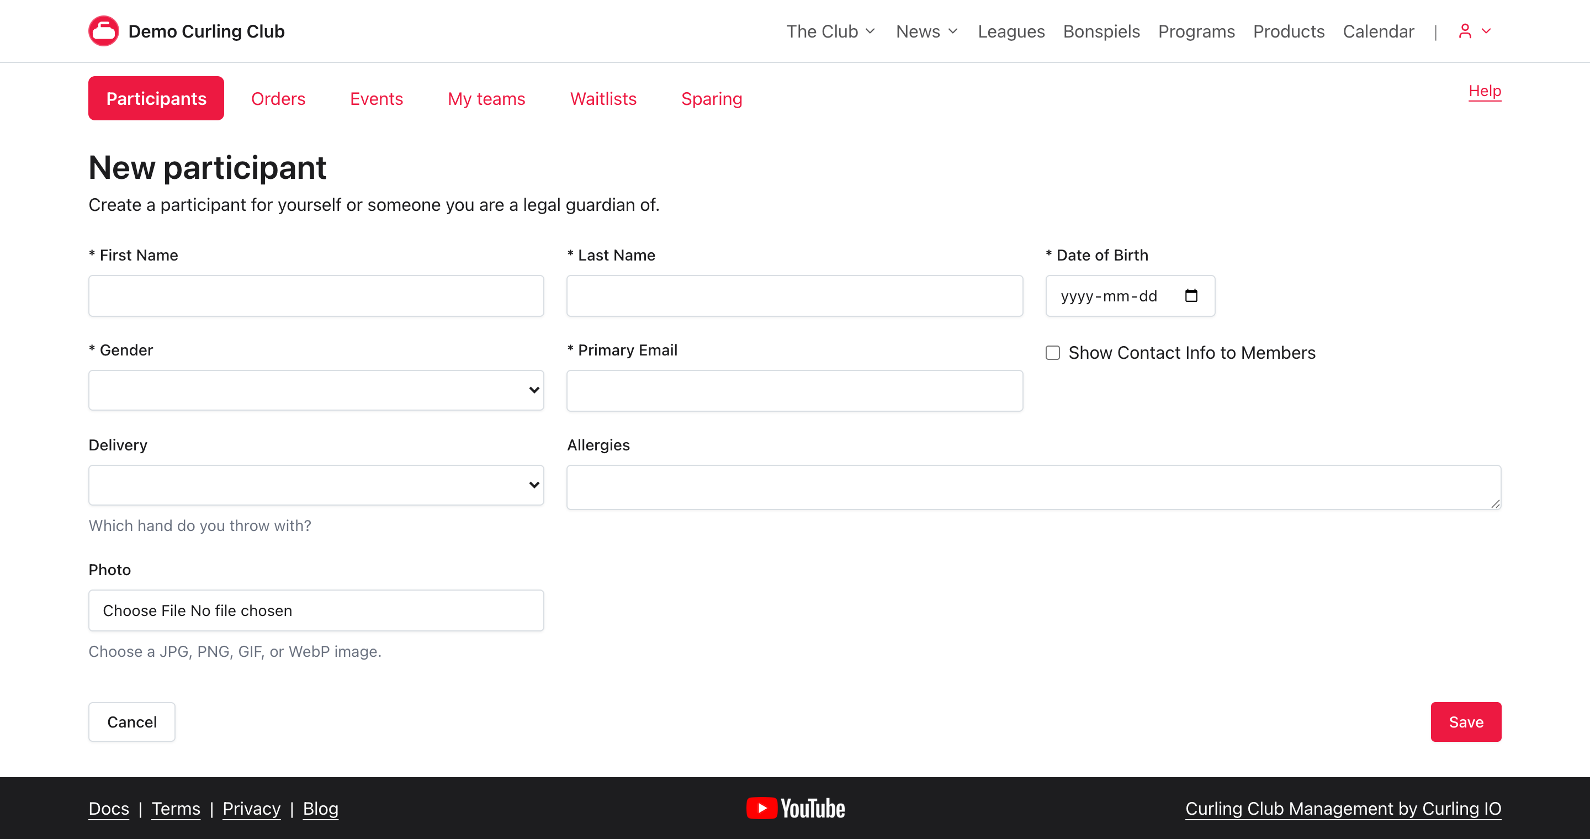The width and height of the screenshot is (1590, 839).
Task: Click the Help link
Action: [1485, 91]
